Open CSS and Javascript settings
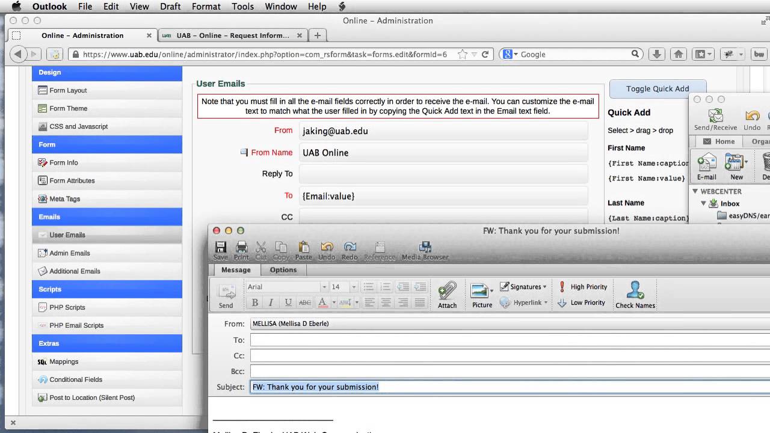This screenshot has width=770, height=433. coord(107,126)
